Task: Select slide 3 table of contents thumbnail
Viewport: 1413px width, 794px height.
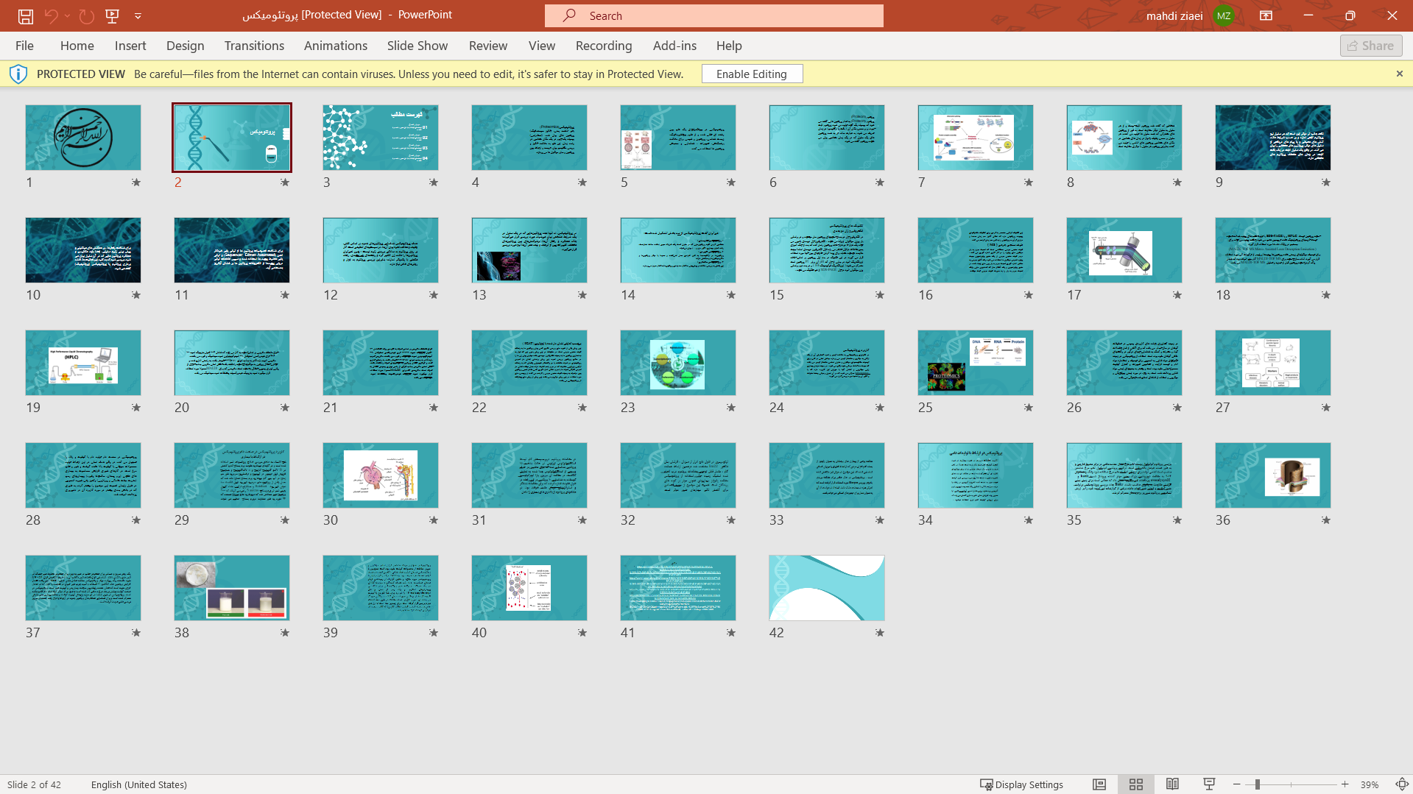Action: 381,138
